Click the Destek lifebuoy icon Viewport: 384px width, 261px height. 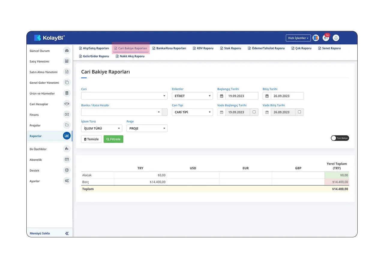[67, 170]
